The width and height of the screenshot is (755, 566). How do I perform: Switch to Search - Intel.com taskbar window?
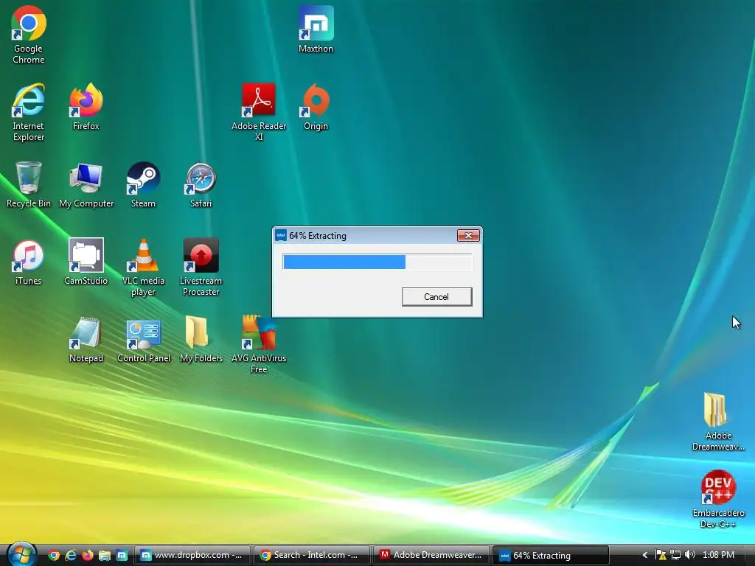[x=311, y=556]
